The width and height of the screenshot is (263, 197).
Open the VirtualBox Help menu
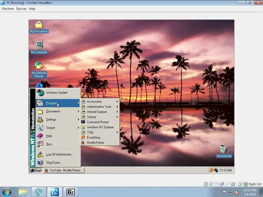point(32,9)
